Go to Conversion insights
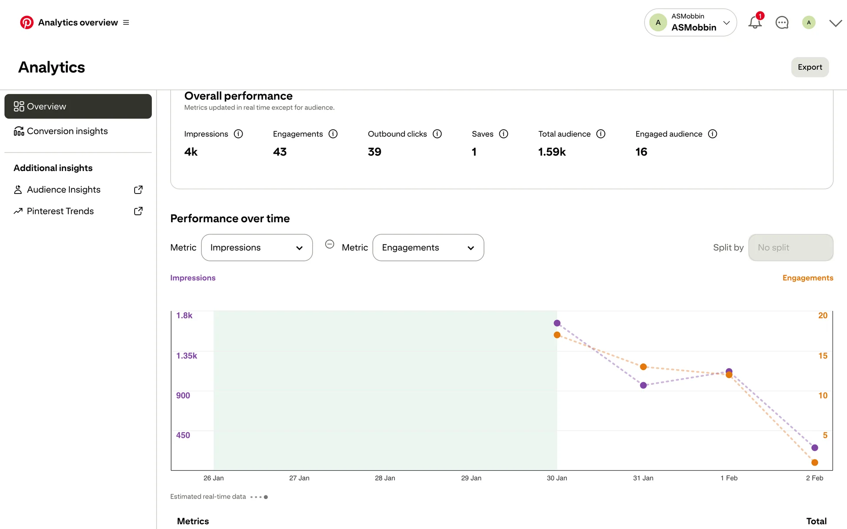 coord(67,131)
